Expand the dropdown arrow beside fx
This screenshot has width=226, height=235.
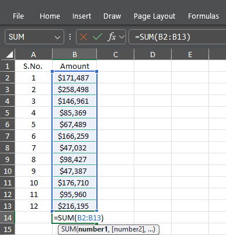tap(121, 37)
